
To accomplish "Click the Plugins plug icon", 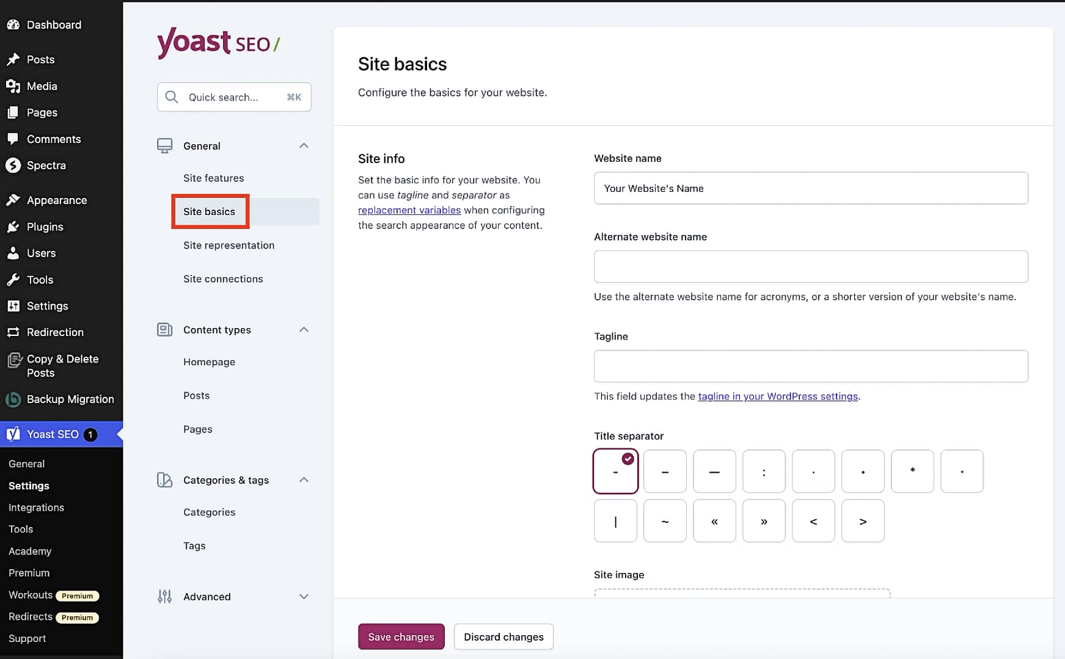I will 13,227.
